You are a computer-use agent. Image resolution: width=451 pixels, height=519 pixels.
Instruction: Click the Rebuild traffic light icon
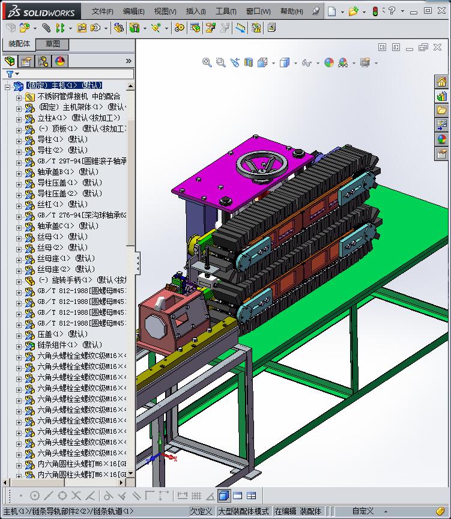pyautogui.click(x=375, y=11)
